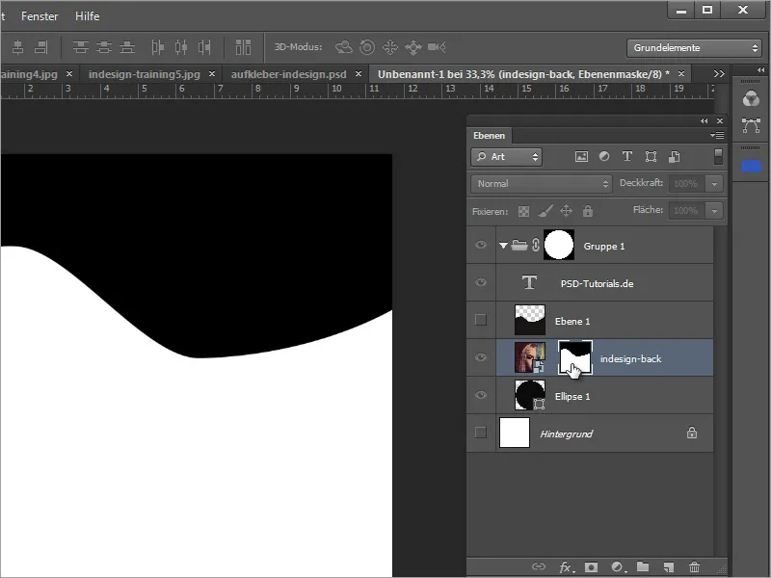771x578 pixels.
Task: Distribute bottom edges of layers
Action: [x=127, y=47]
